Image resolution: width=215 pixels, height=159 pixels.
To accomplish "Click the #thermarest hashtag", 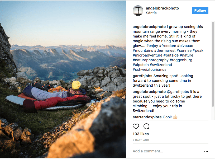I will coord(165,50).
